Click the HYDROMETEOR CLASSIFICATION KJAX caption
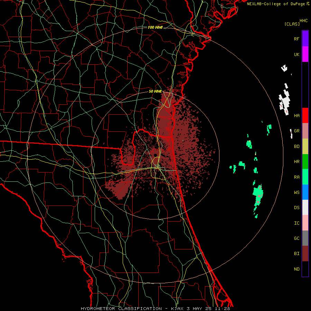 coord(155,309)
